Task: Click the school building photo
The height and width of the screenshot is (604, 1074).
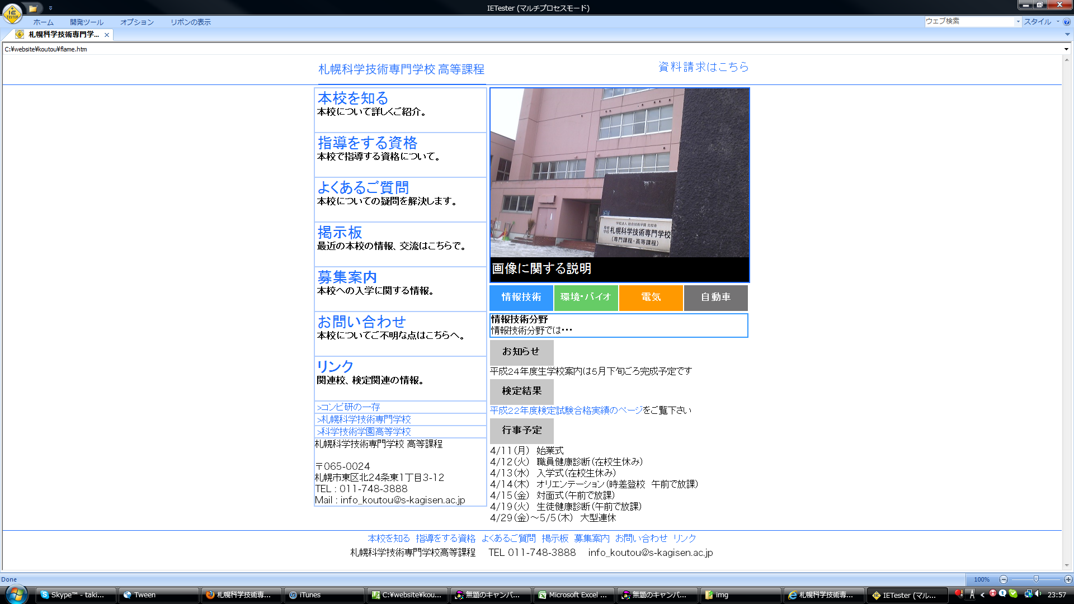Action: (x=620, y=173)
